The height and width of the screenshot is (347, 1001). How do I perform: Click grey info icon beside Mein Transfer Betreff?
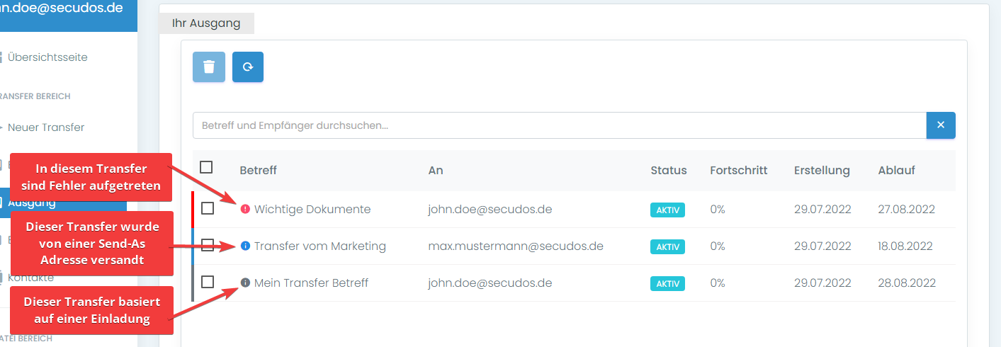pos(245,283)
